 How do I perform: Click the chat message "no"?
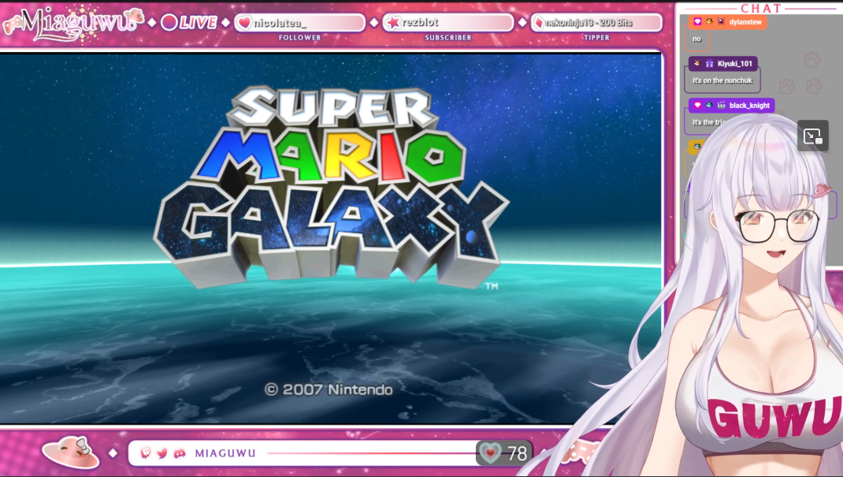696,39
